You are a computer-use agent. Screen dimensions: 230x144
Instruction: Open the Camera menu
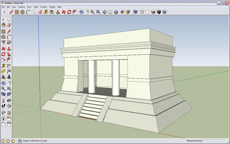21,7
